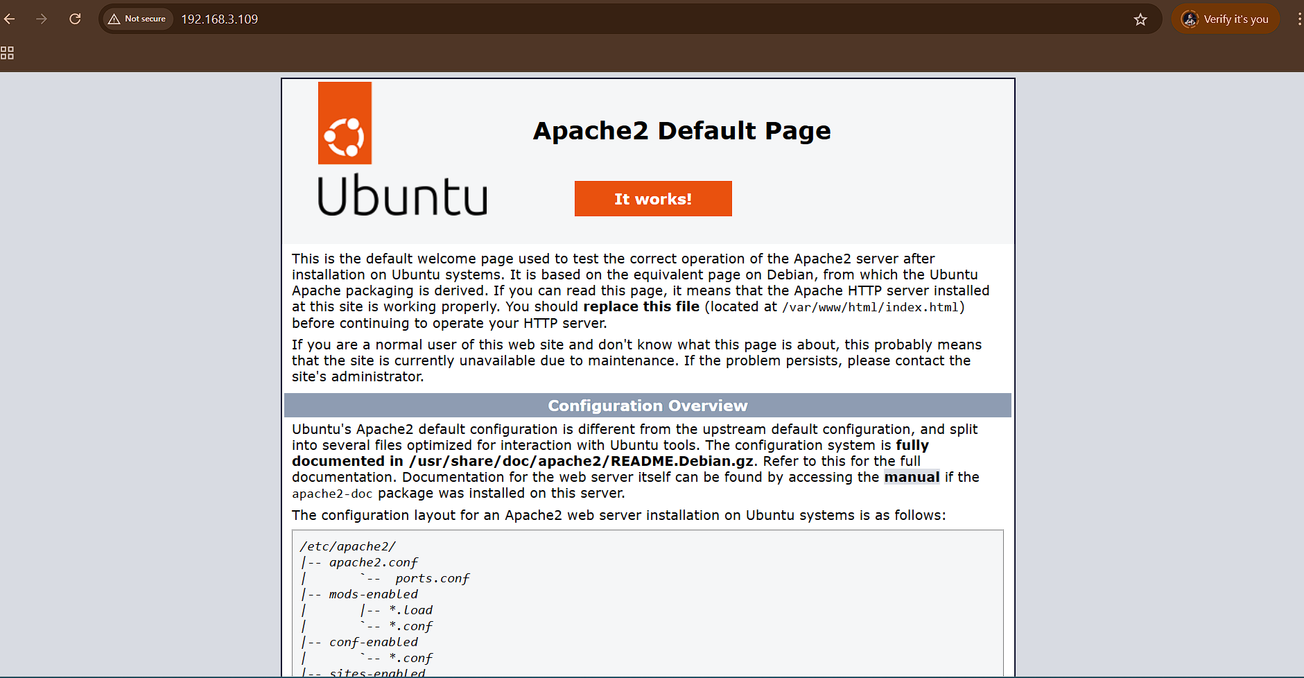This screenshot has height=678, width=1304.
Task: Open the Chrome three-dot menu
Action: click(1298, 19)
